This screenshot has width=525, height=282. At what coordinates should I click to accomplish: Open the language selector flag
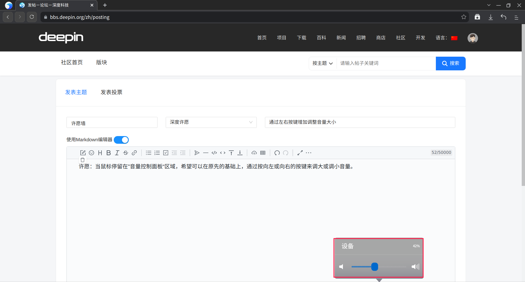tap(454, 38)
